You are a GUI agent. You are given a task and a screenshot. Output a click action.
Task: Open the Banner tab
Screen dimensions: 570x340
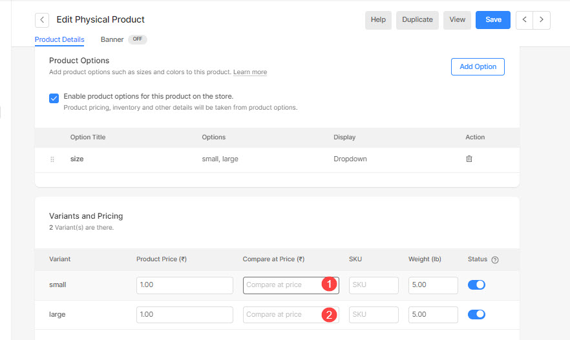(112, 39)
